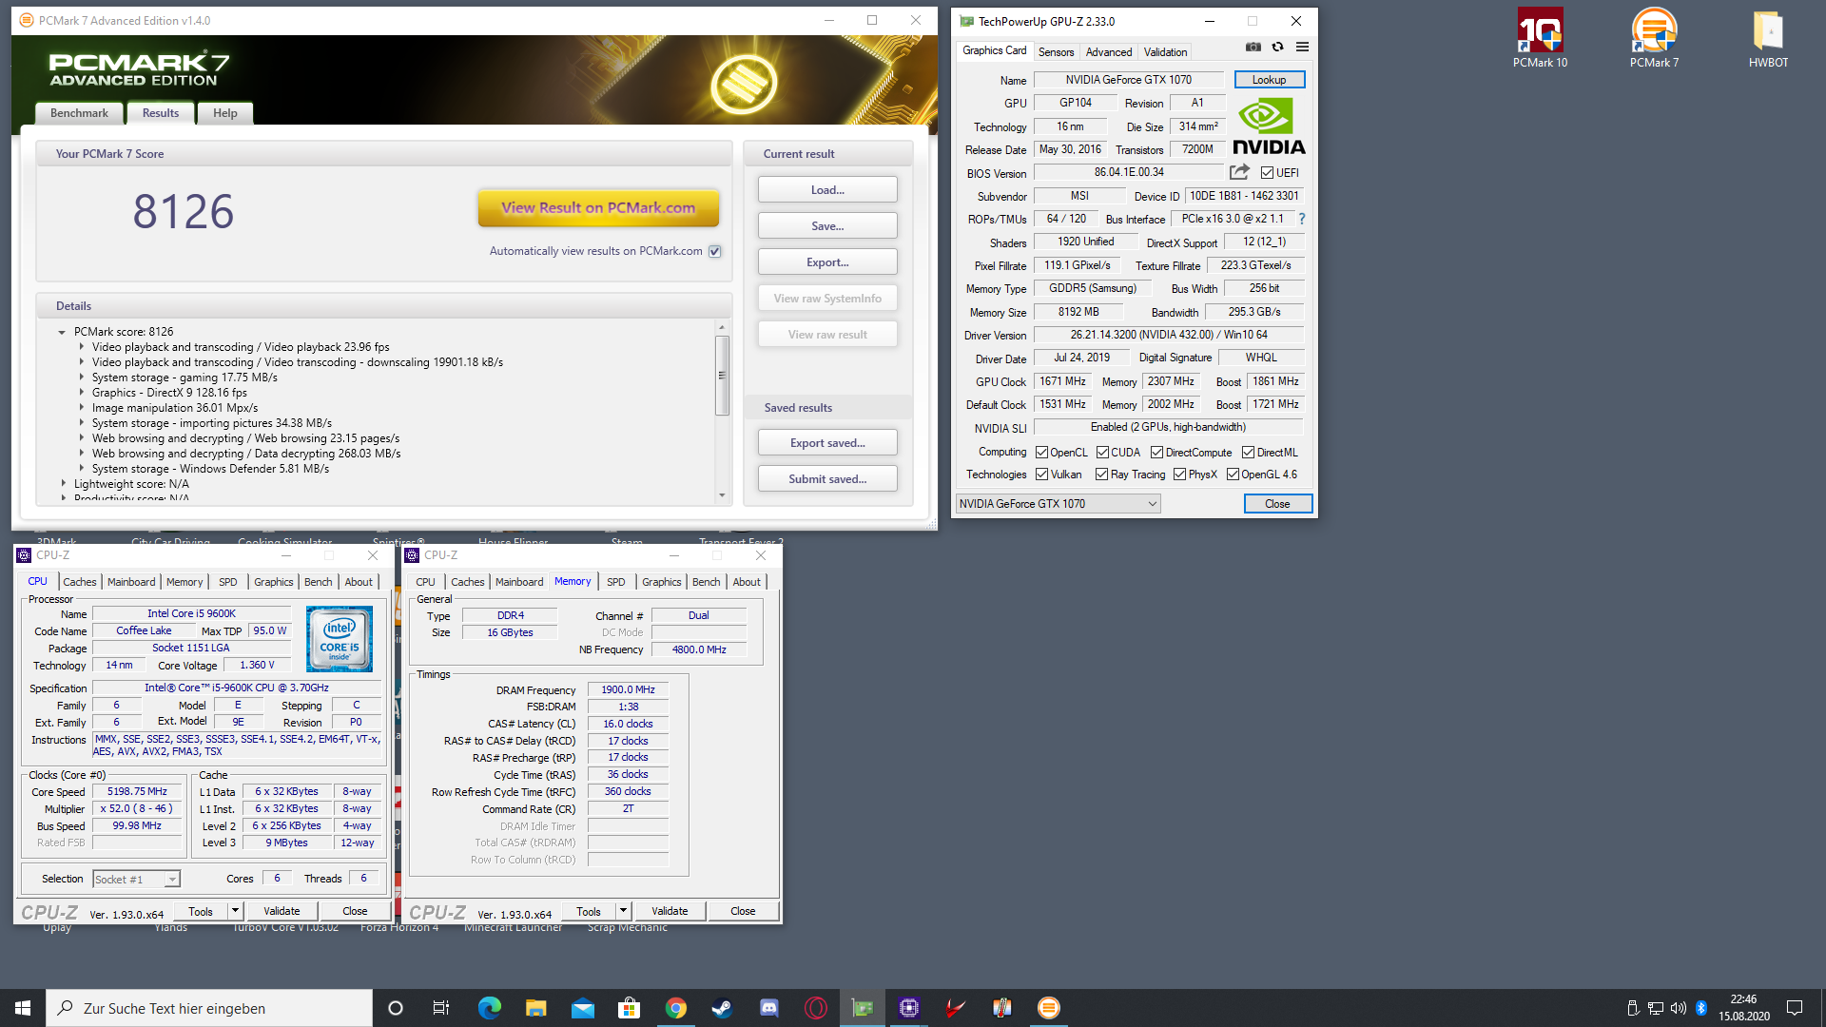Collapse the PCMark score 8126 tree node
Screen dimensions: 1826x1027
(x=62, y=332)
